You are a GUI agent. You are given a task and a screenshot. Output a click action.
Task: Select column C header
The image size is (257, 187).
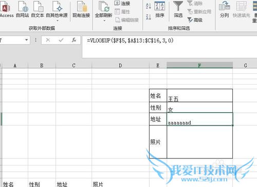click(74, 66)
